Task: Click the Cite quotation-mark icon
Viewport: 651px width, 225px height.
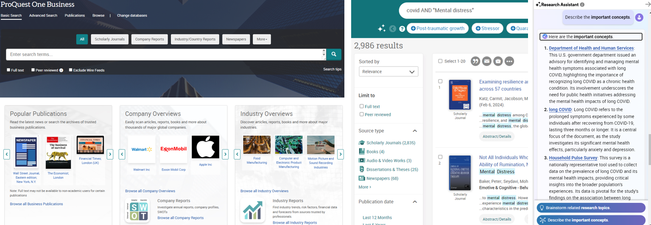Action: (475, 61)
